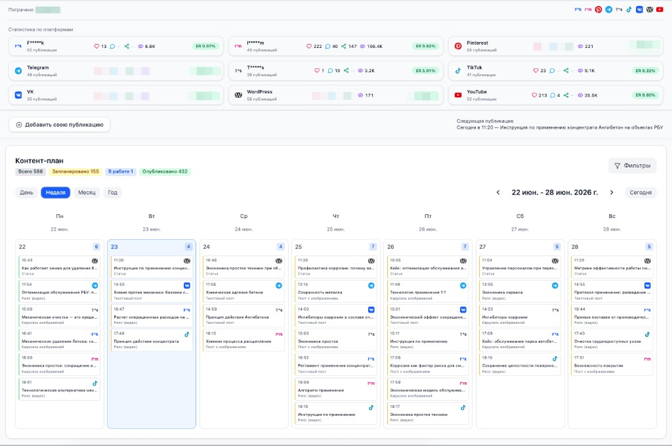
Task: Go to the previous week
Action: click(498, 192)
